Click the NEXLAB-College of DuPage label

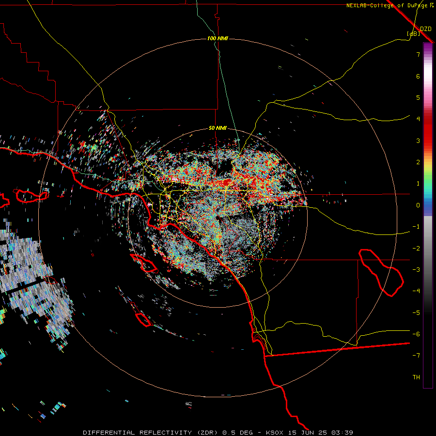[x=389, y=5]
